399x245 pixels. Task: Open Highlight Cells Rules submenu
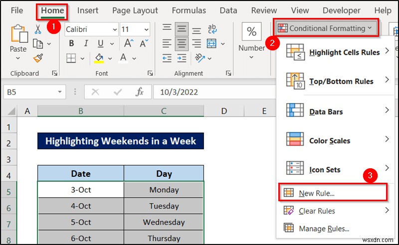point(336,52)
